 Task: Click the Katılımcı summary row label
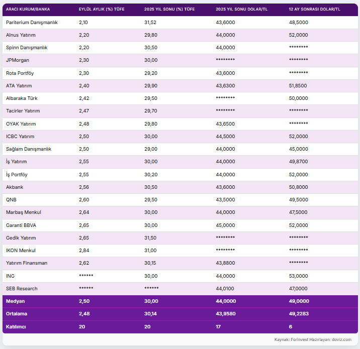pyautogui.click(x=17, y=326)
